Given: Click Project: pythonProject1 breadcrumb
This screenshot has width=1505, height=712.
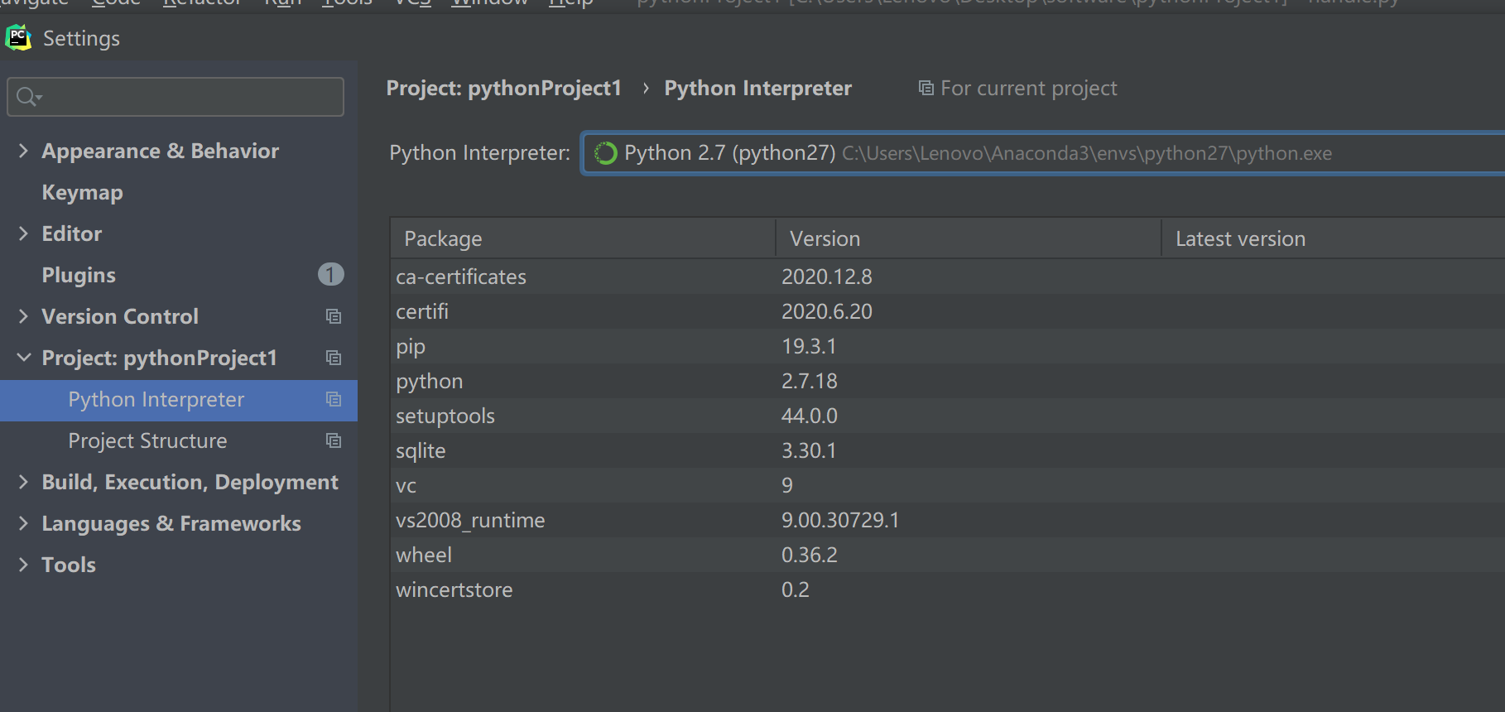Looking at the screenshot, I should pyautogui.click(x=503, y=88).
